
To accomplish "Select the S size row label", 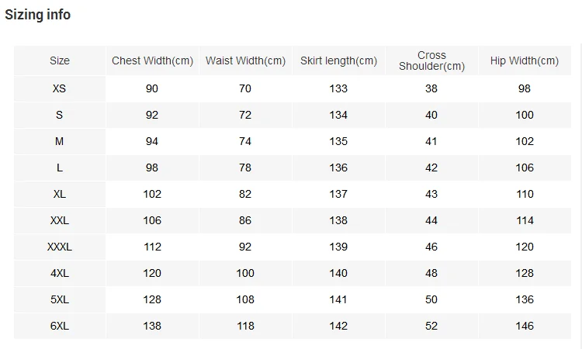I will pyautogui.click(x=60, y=115).
